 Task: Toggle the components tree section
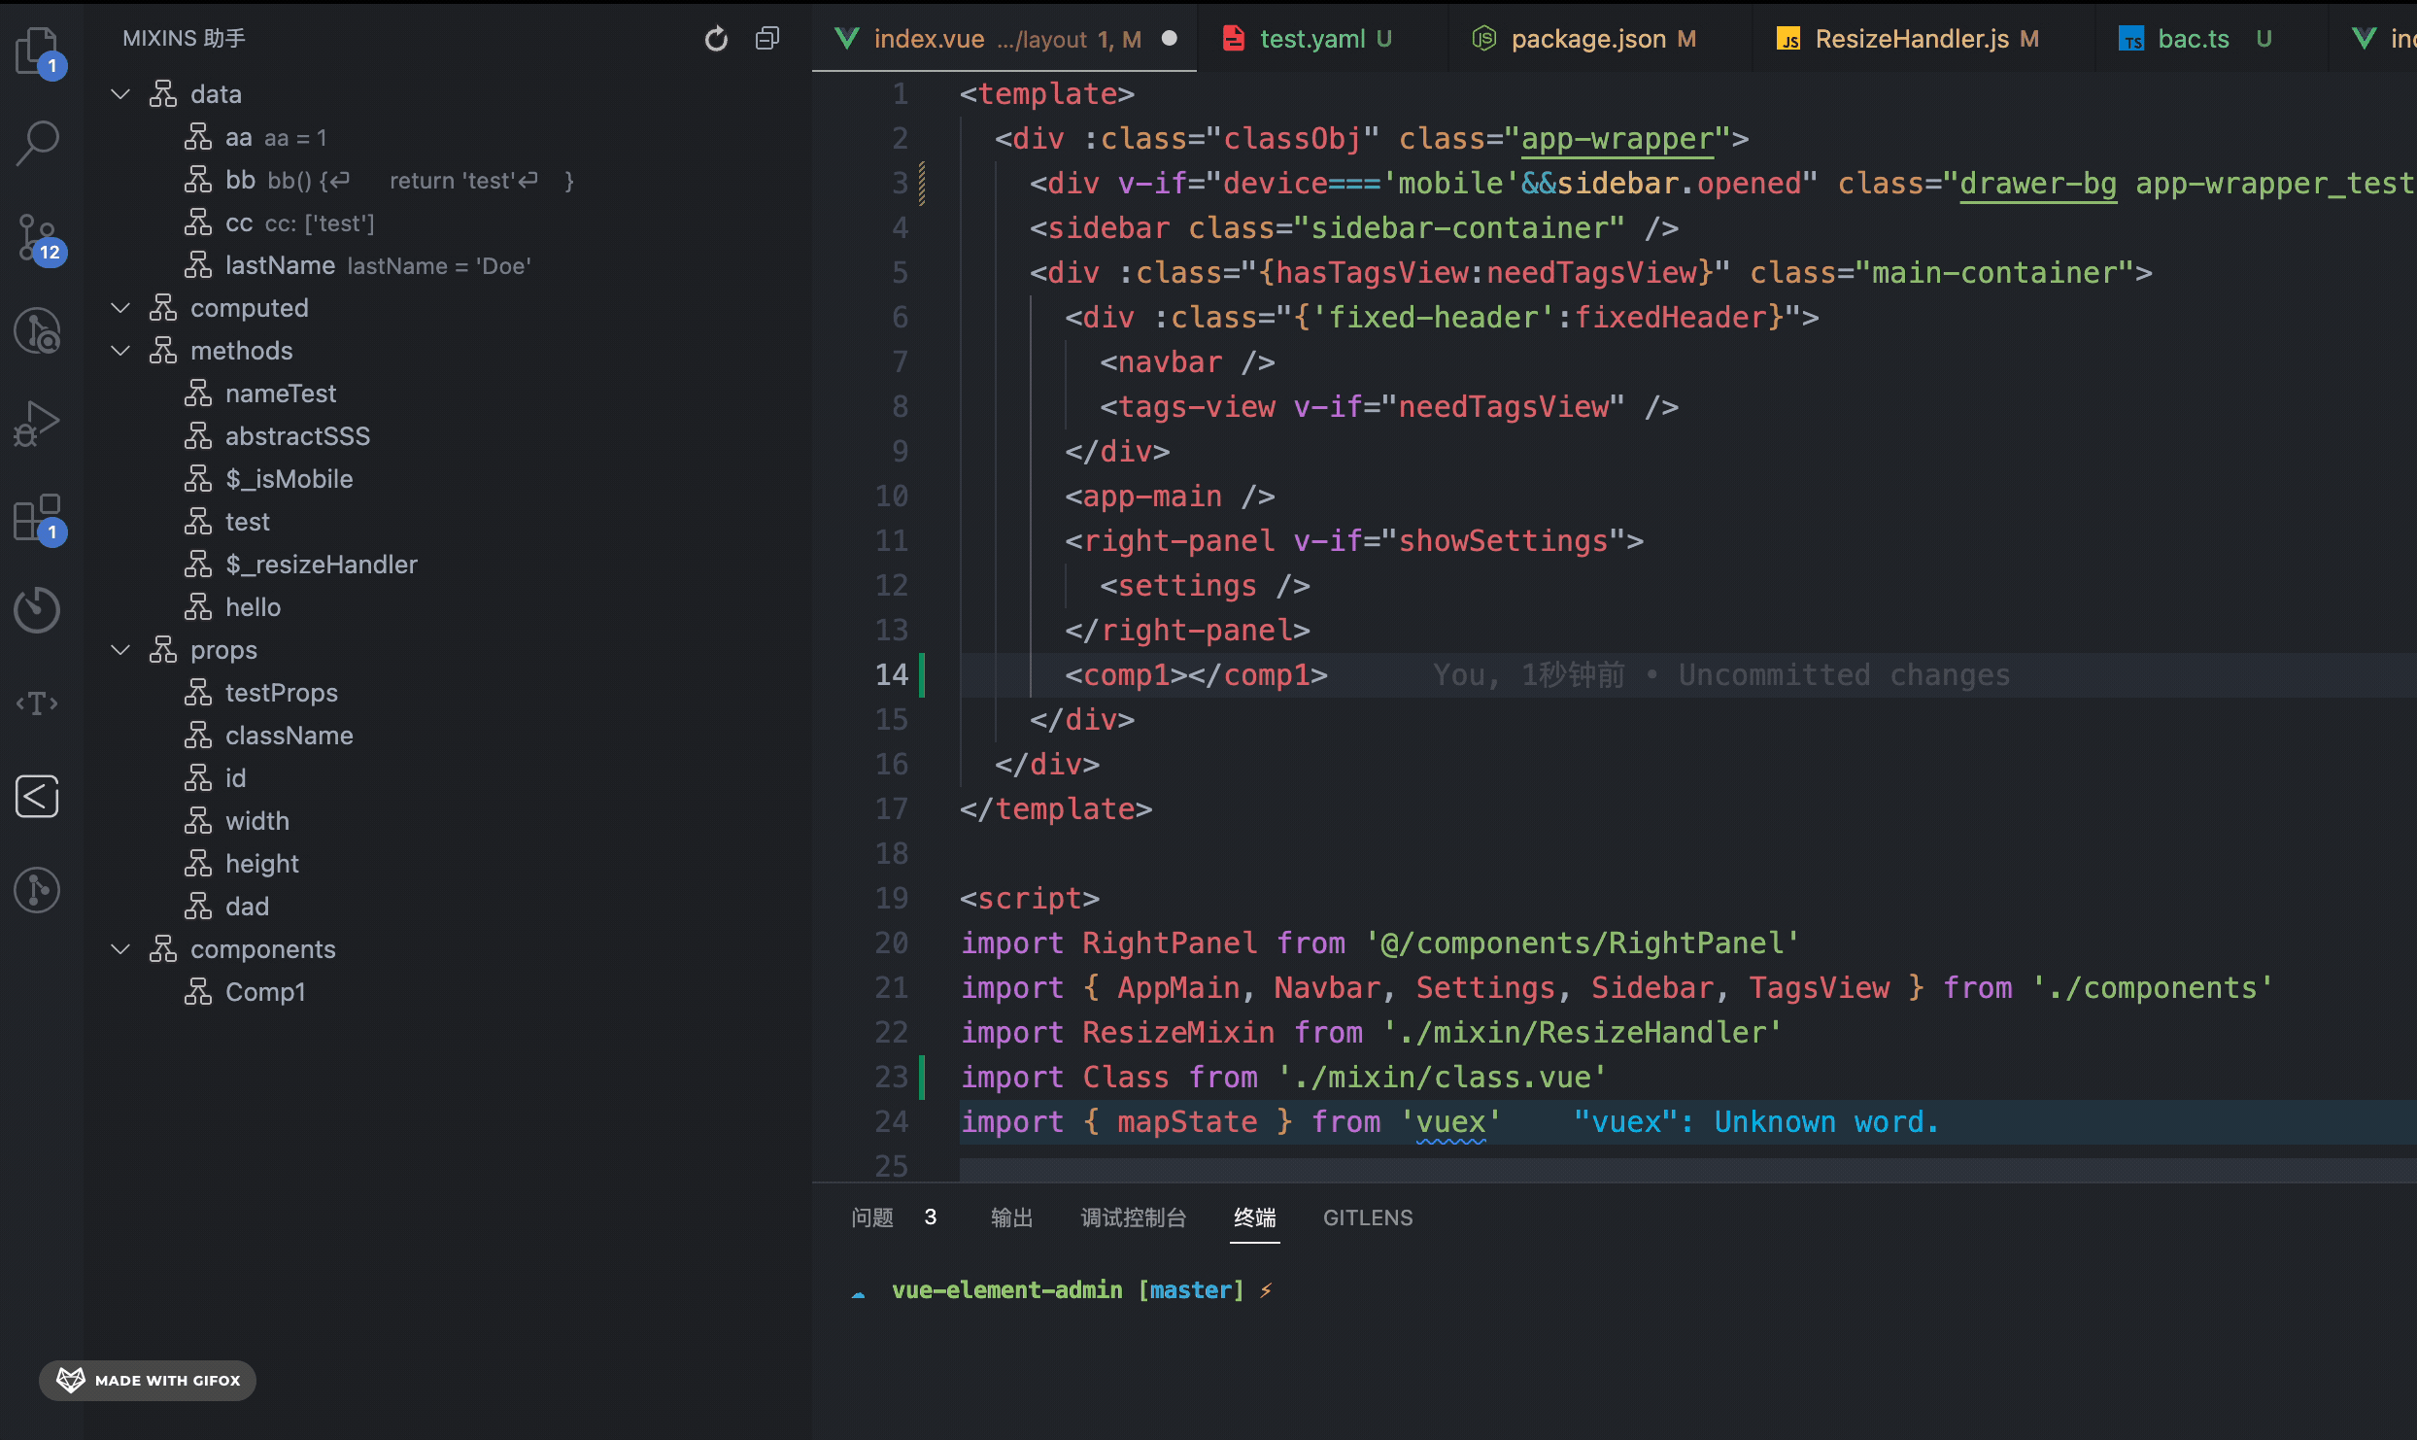point(120,949)
